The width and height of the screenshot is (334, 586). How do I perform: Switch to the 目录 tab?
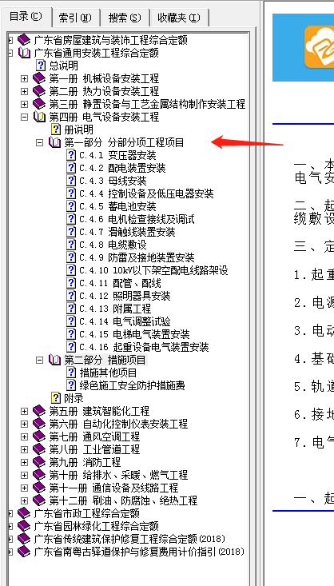click(26, 17)
